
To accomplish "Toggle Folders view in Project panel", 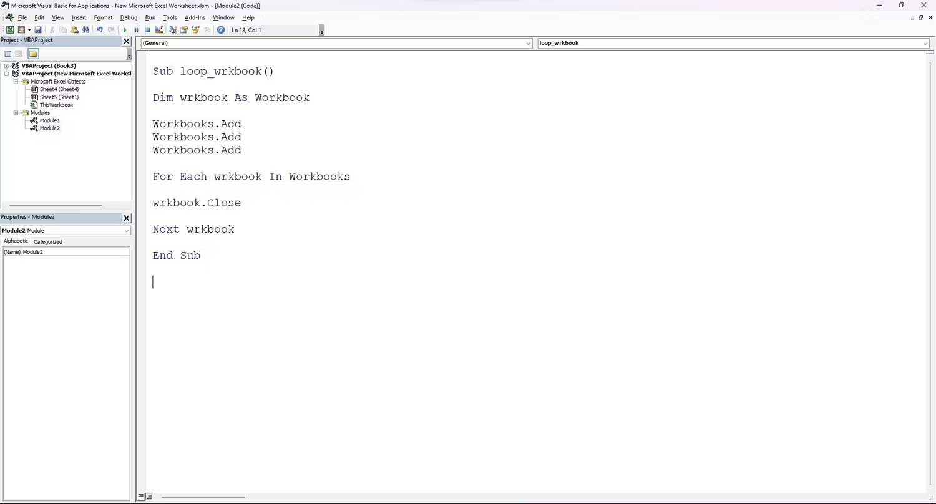I will pyautogui.click(x=33, y=54).
